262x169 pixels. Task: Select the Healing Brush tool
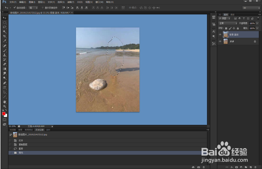pyautogui.click(x=4, y=46)
